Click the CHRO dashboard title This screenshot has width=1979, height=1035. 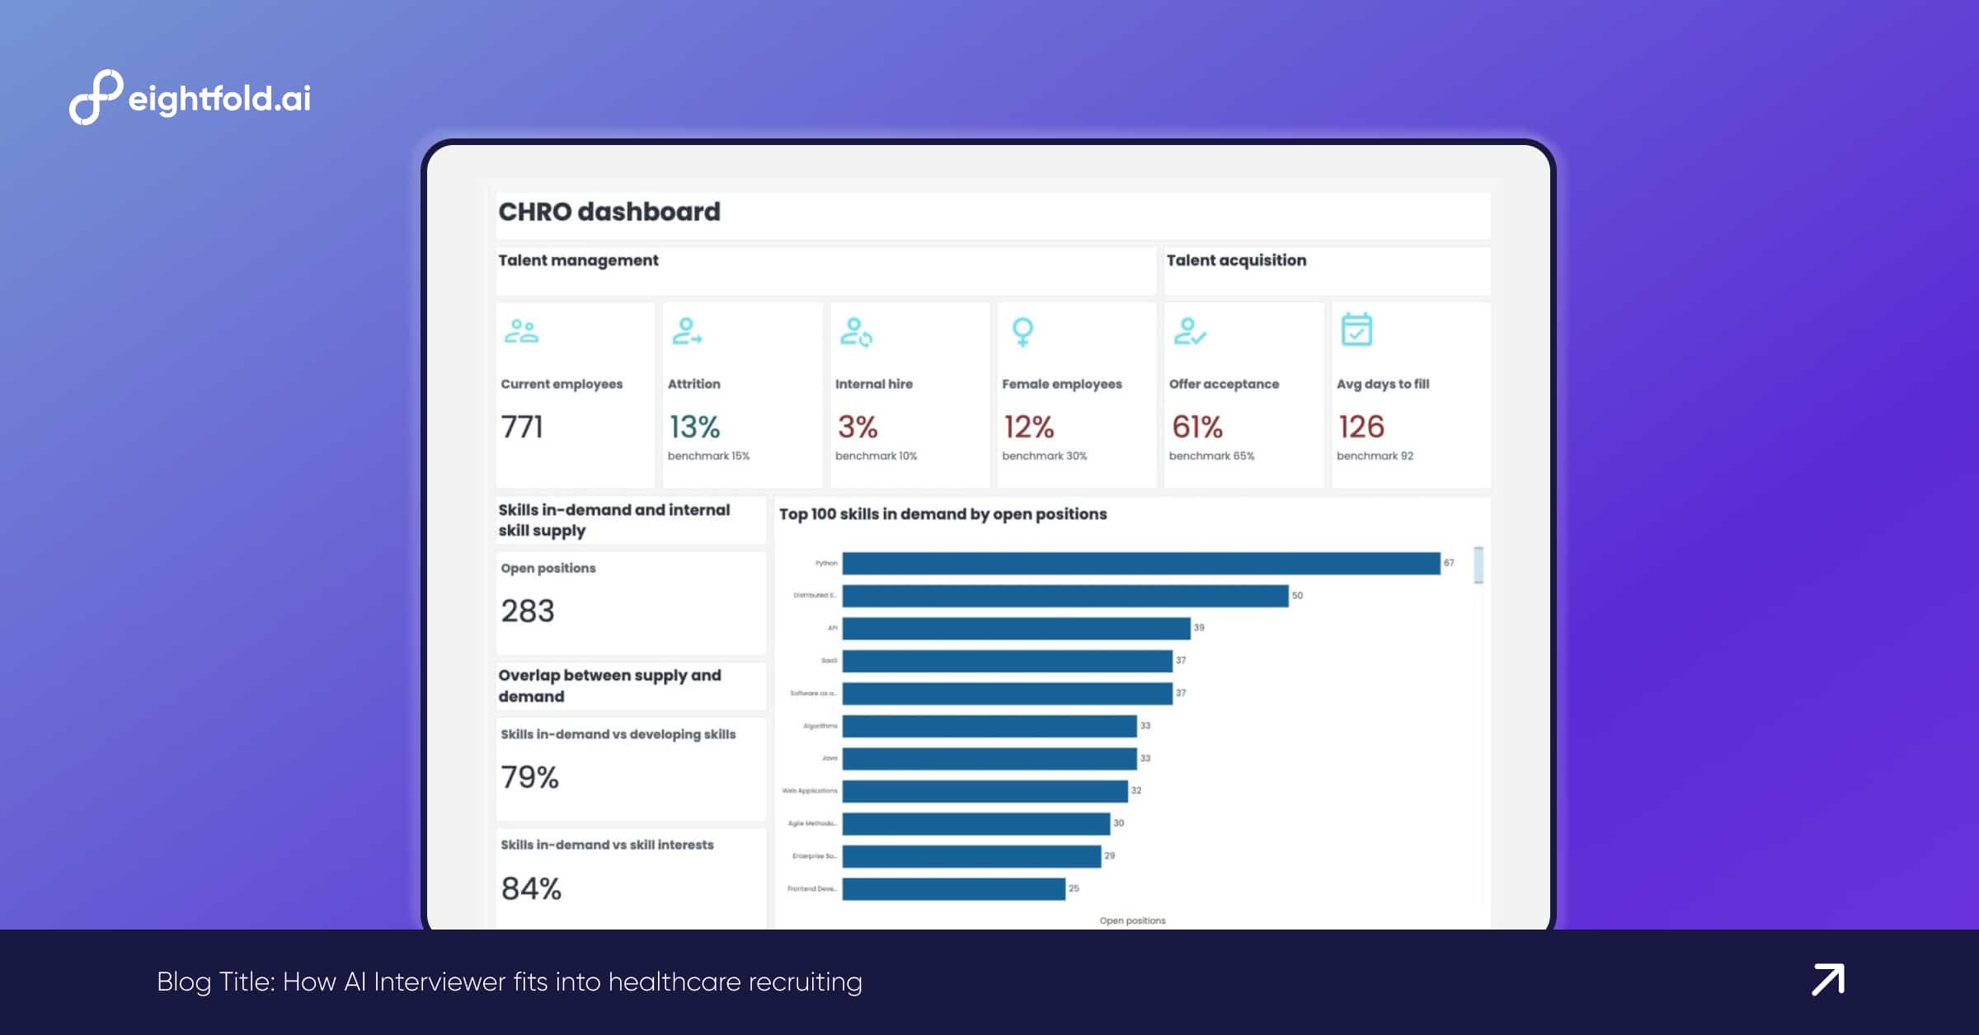(x=609, y=212)
